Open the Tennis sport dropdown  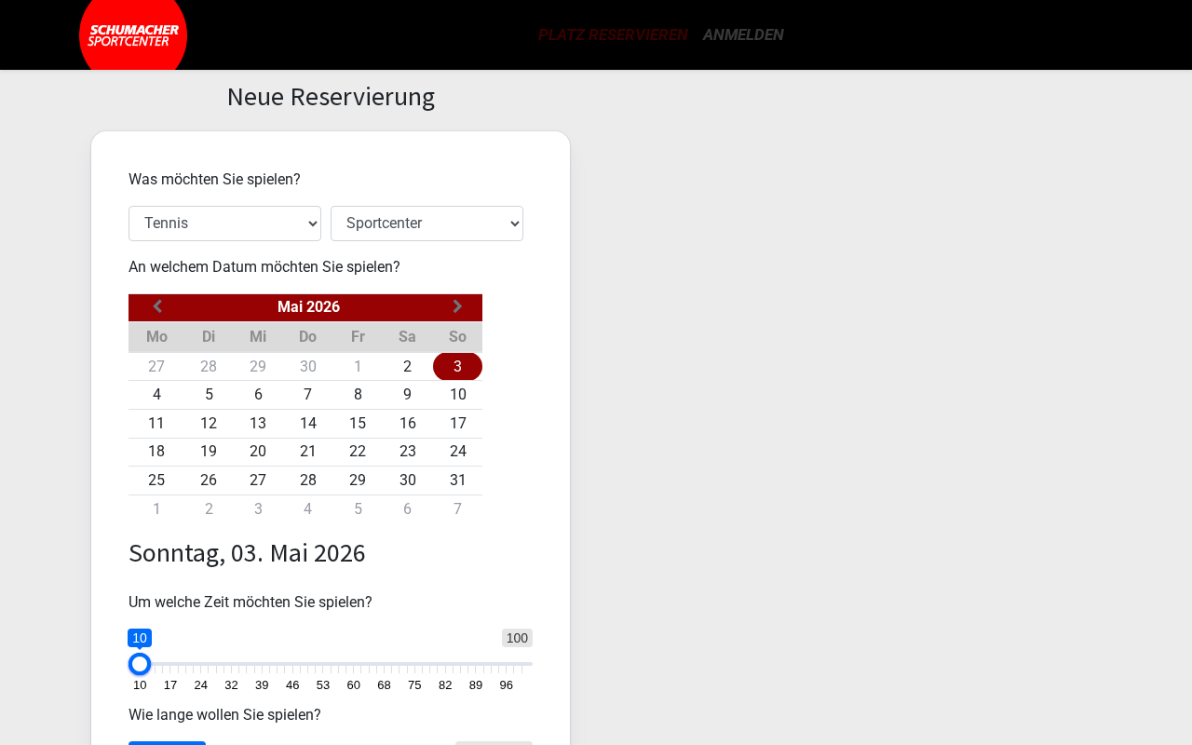tap(224, 223)
